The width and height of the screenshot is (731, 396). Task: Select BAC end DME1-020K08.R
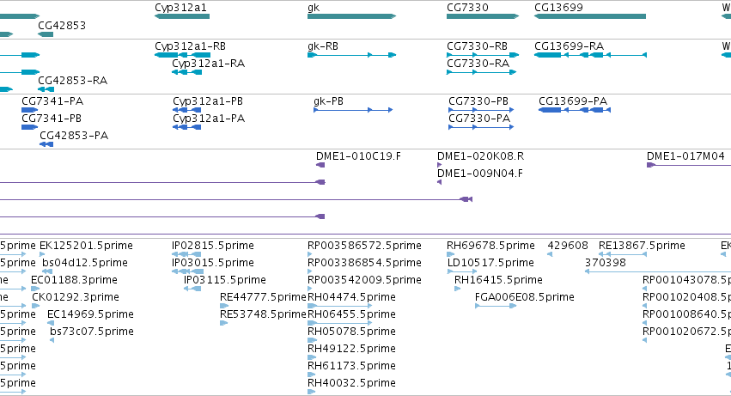[x=480, y=156]
